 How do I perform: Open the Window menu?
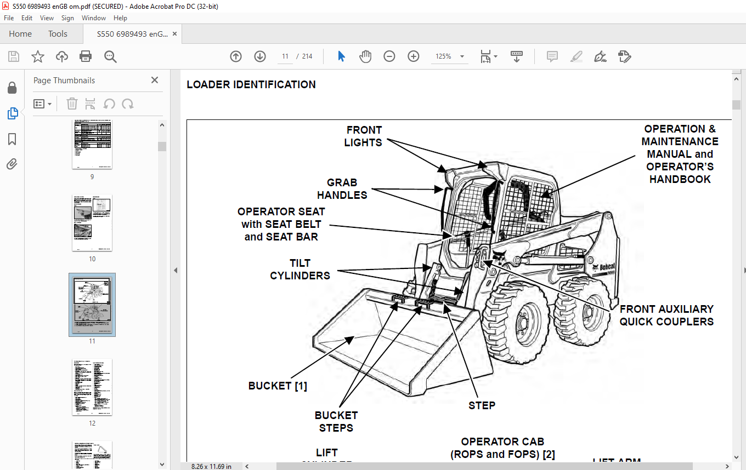tap(94, 18)
